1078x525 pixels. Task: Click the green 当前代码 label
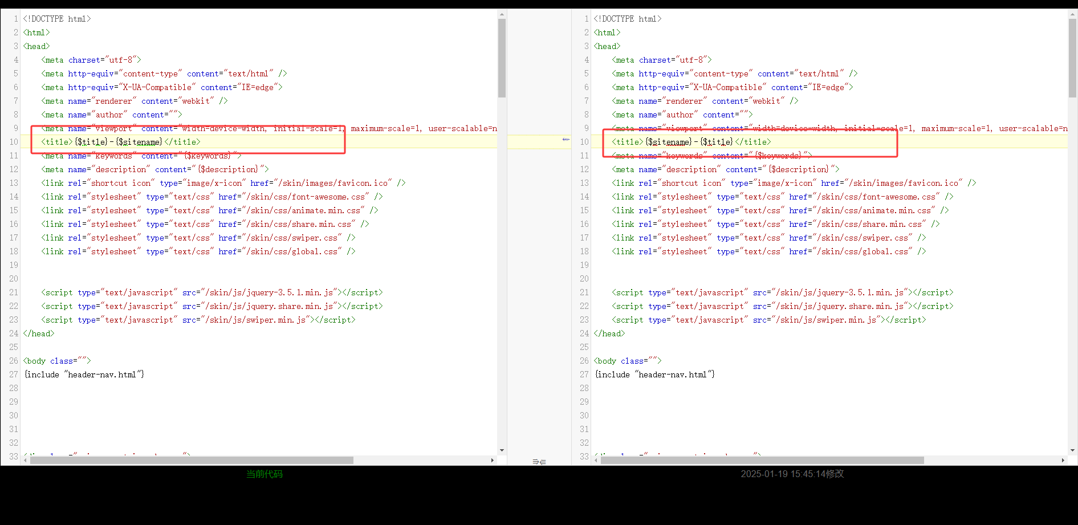pyautogui.click(x=265, y=474)
